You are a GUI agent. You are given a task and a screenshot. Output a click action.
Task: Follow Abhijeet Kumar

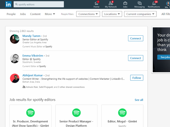click(137, 78)
